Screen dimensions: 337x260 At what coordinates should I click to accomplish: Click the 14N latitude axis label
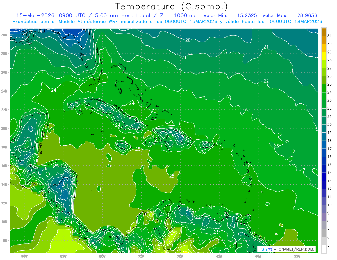(x=5, y=185)
